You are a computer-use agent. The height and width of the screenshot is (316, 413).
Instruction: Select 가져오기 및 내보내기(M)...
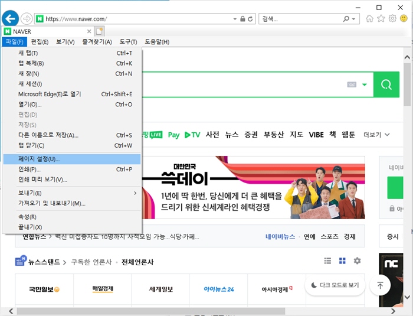coord(72,203)
